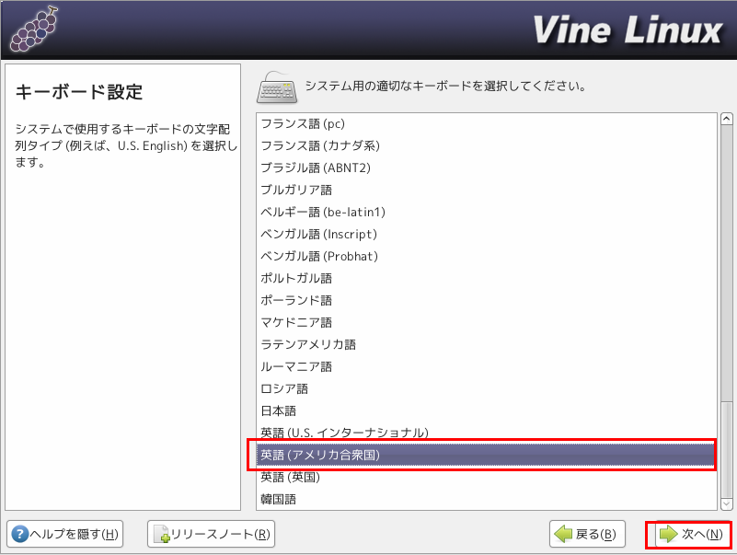
Task: Click the release notes document icon
Action: coord(161,534)
